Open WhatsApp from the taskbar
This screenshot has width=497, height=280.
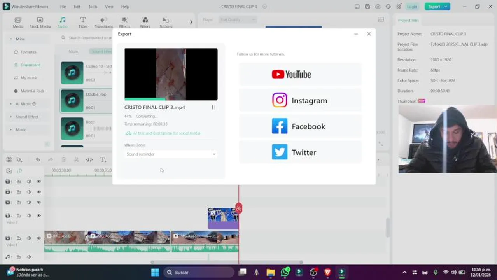[x=285, y=272]
